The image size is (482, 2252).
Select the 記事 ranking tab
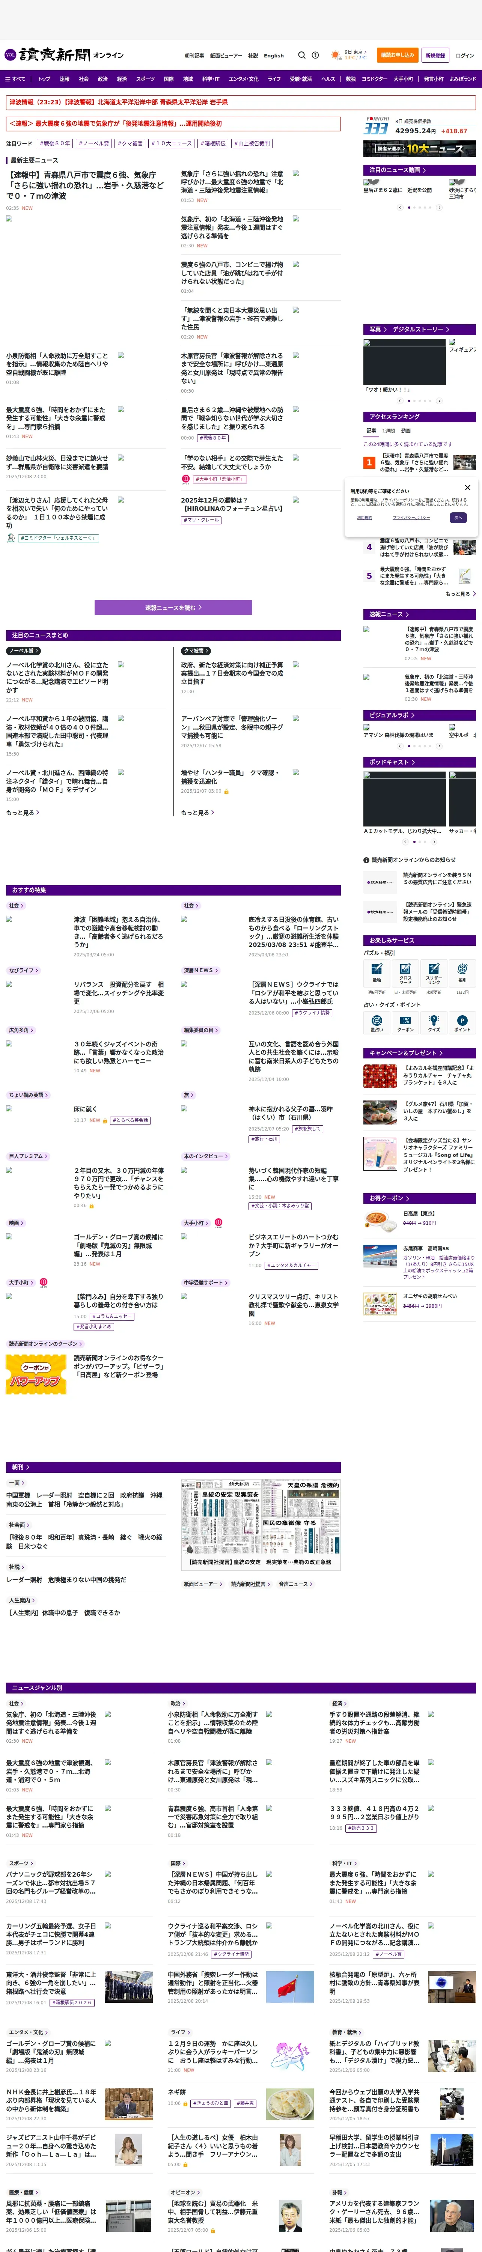(x=371, y=430)
